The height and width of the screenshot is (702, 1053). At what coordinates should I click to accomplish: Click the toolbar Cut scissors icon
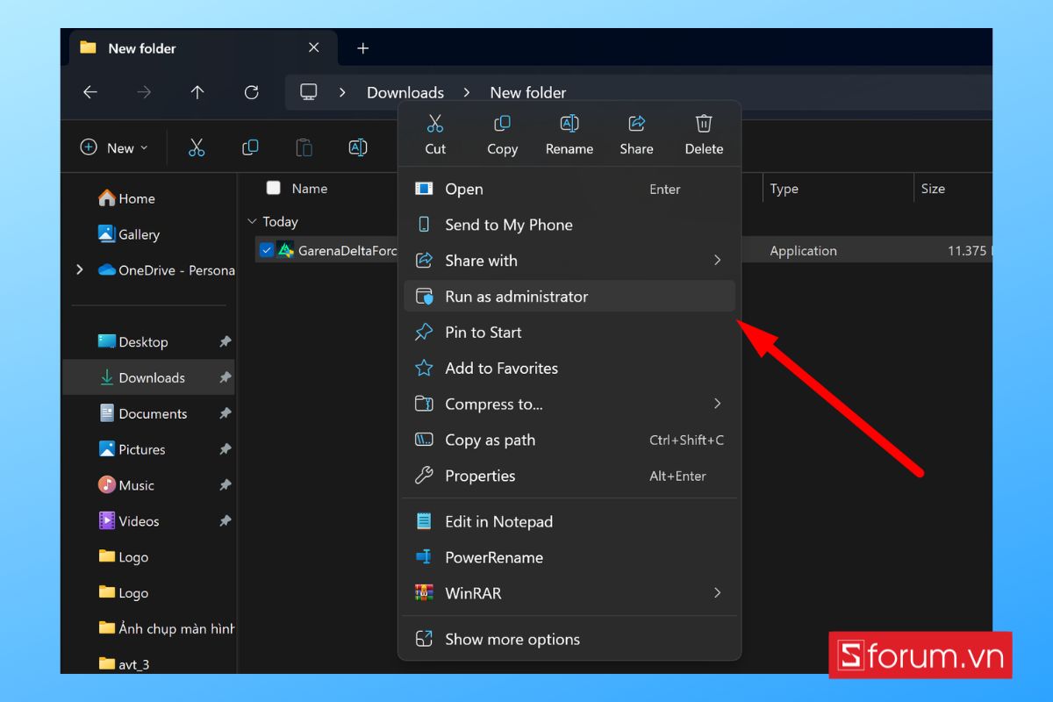coord(197,147)
